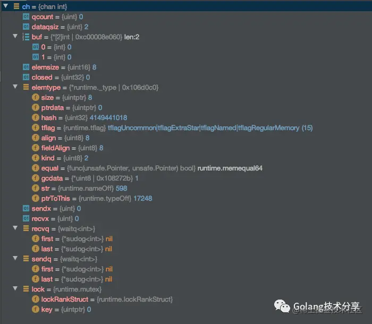The height and width of the screenshot is (324, 372).
Task: Click the field icon next to str
Action: pyautogui.click(x=36, y=188)
